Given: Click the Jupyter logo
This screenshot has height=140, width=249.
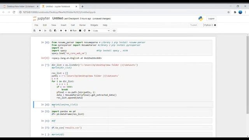Looking at the screenshot, I should point(41,18).
